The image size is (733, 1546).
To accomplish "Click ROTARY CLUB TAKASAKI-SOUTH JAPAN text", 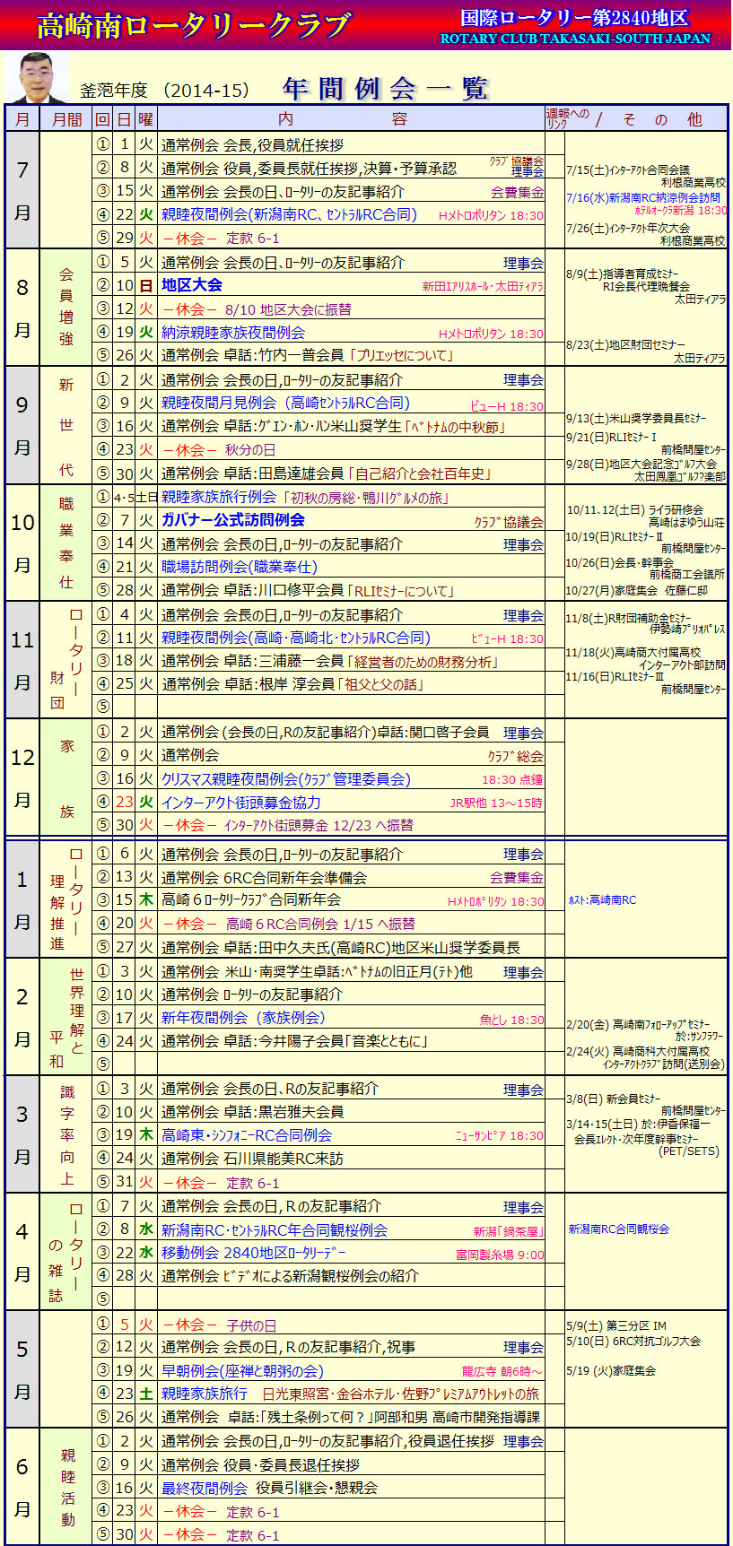I will coord(575,39).
